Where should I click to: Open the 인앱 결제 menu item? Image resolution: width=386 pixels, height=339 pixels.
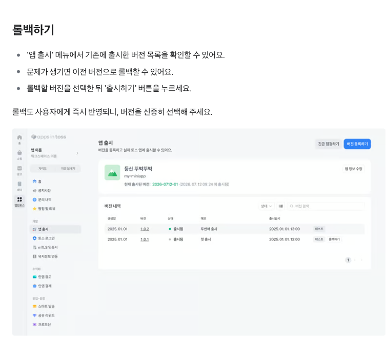point(45,286)
